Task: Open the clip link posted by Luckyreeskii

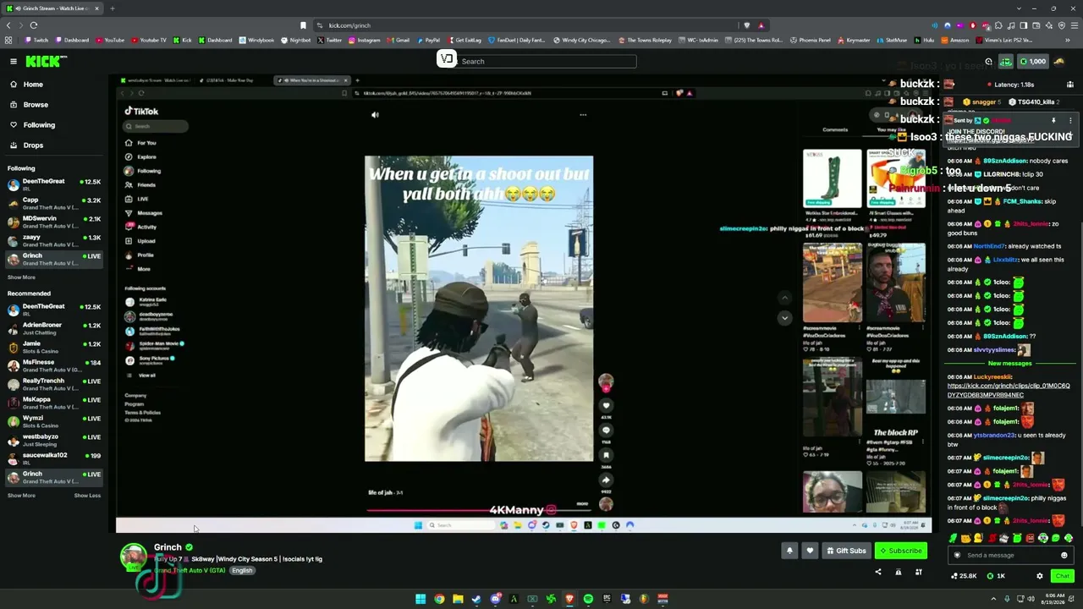Action: click(1009, 390)
